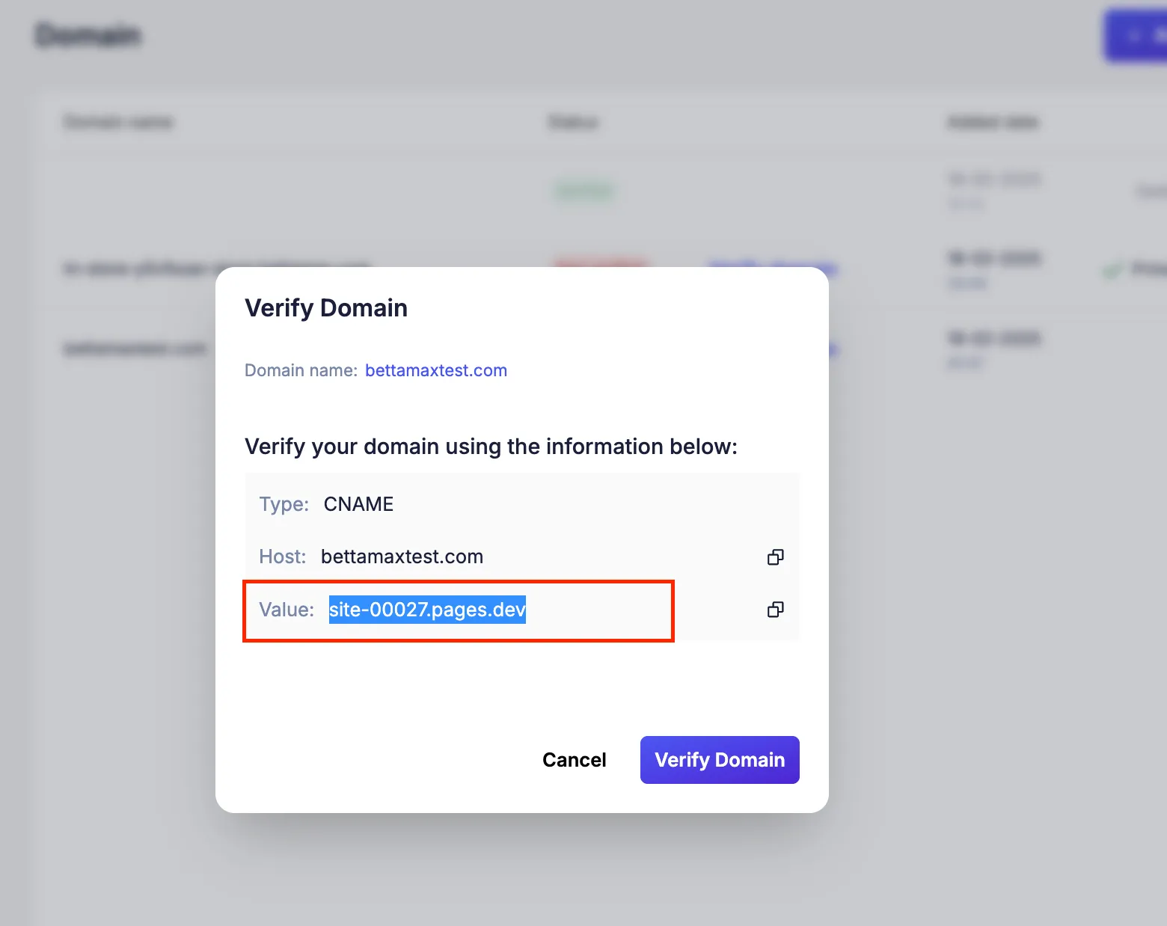Image resolution: width=1167 pixels, height=926 pixels.
Task: Click the "Verify your domain using" instruction text
Action: [x=491, y=447]
